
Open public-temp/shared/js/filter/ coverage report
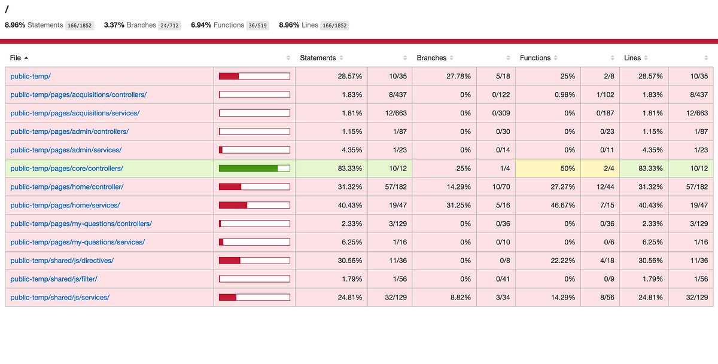click(53, 279)
